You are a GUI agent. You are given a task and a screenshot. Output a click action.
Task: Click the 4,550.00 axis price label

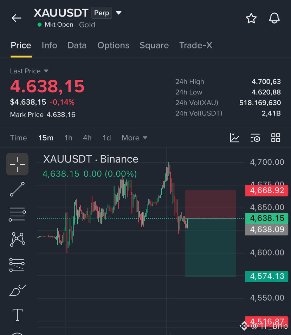click(267, 298)
